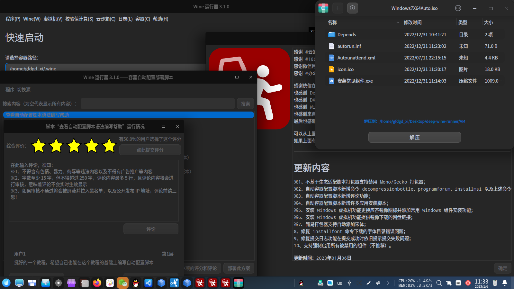514x289 pixels.
Task: Click the comment text area
Action: pyautogui.click(x=94, y=191)
